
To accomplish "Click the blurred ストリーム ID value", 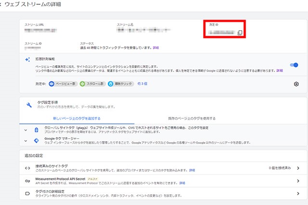I will tap(33, 48).
